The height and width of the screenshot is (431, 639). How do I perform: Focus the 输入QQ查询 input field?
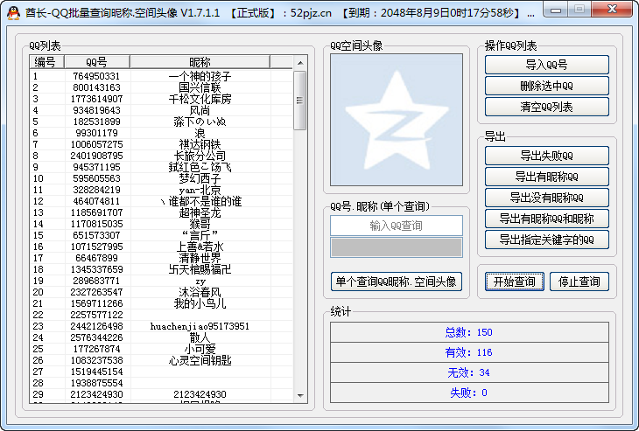(x=396, y=226)
